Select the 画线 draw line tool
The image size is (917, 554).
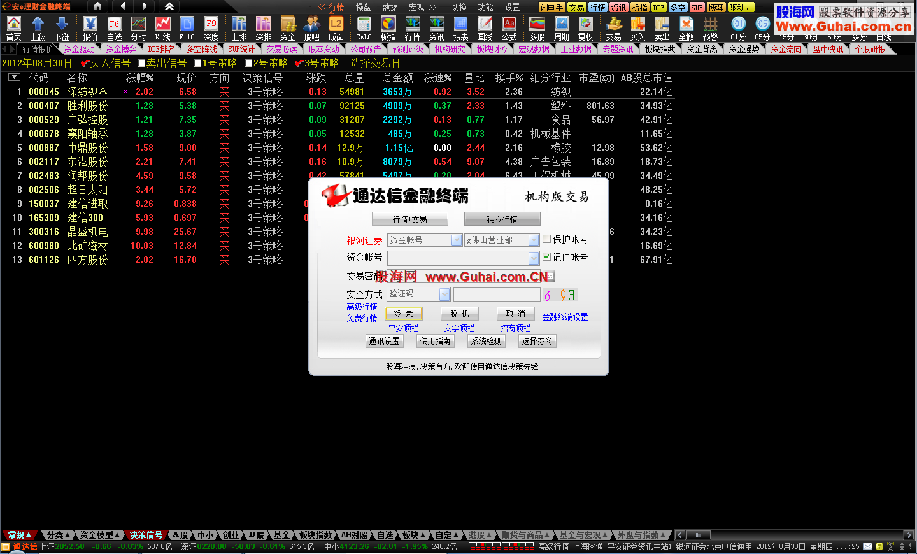click(485, 29)
